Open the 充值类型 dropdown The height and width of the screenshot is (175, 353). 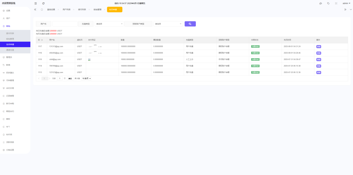(109, 24)
